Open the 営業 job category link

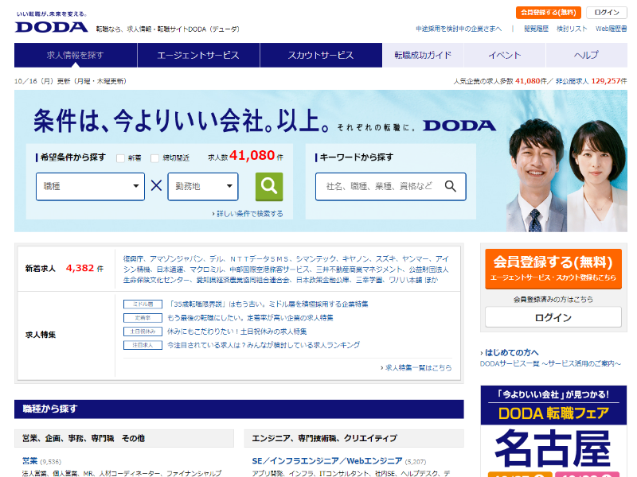(x=29, y=461)
